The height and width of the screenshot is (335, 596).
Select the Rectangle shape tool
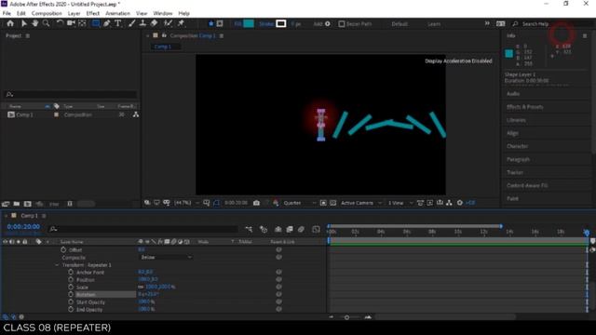(x=96, y=23)
